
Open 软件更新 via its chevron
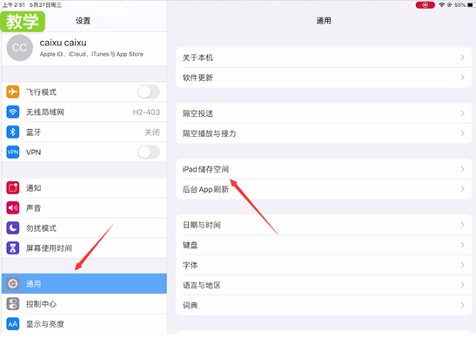pyautogui.click(x=463, y=78)
